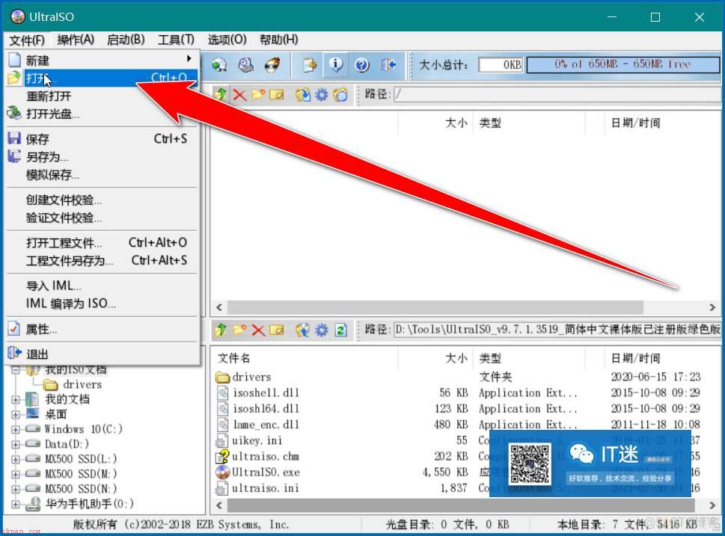Click the folder-with-disc icon beside the image path label
725x536 pixels.
click(x=340, y=95)
